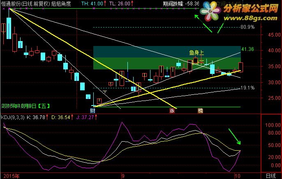Click the 50.00 KDJ axis label
The width and height of the screenshot is (282, 179).
tap(274, 145)
